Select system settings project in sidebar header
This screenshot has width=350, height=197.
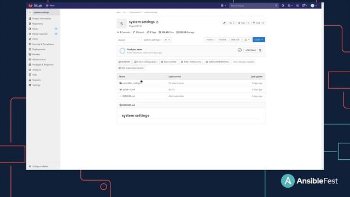click(42, 13)
